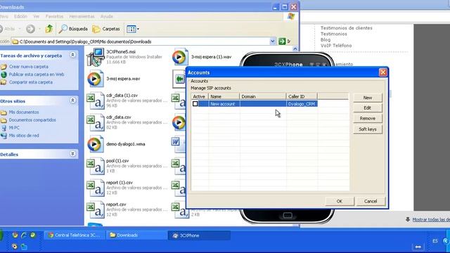Image resolution: width=450 pixels, height=253 pixels.
Task: Expand the address bar dropdown
Action: (x=272, y=41)
